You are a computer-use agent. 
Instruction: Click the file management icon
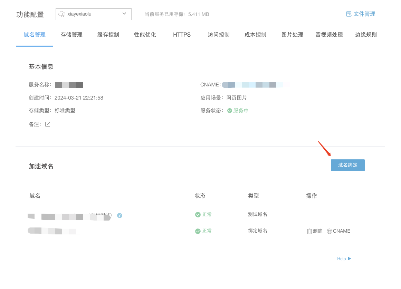tap(349, 14)
